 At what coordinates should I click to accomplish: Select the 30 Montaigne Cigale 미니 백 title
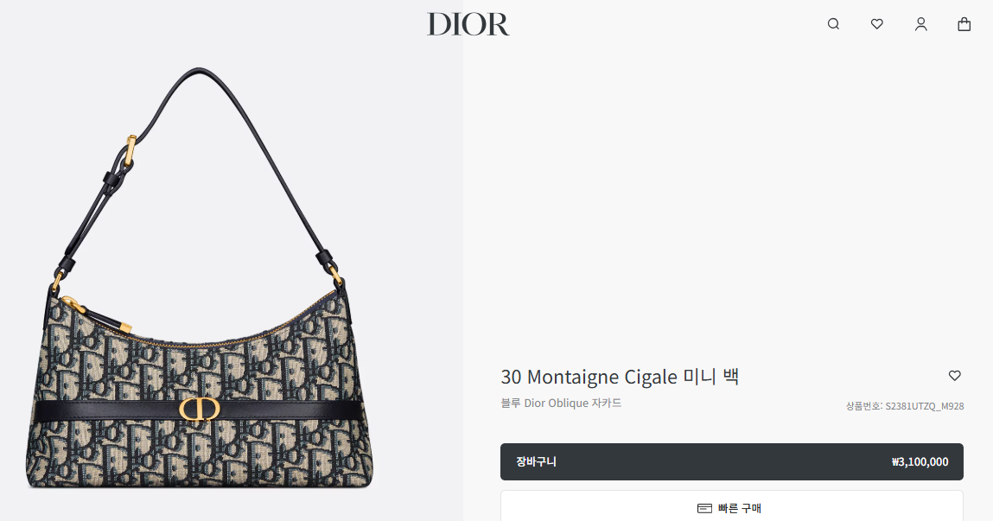pos(620,377)
